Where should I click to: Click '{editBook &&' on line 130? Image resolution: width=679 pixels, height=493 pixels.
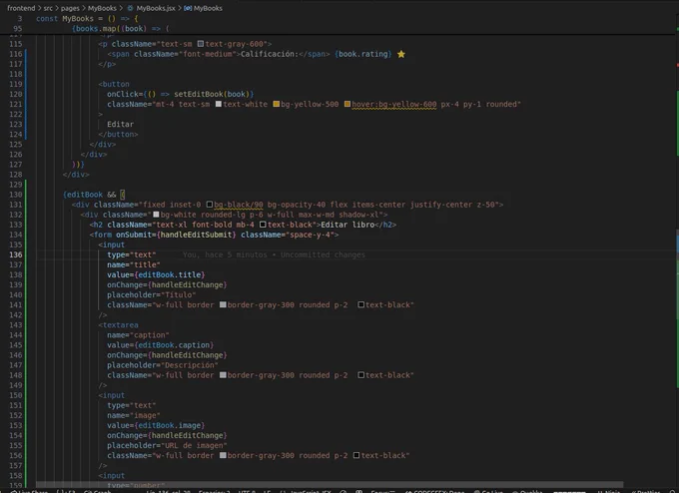click(90, 195)
